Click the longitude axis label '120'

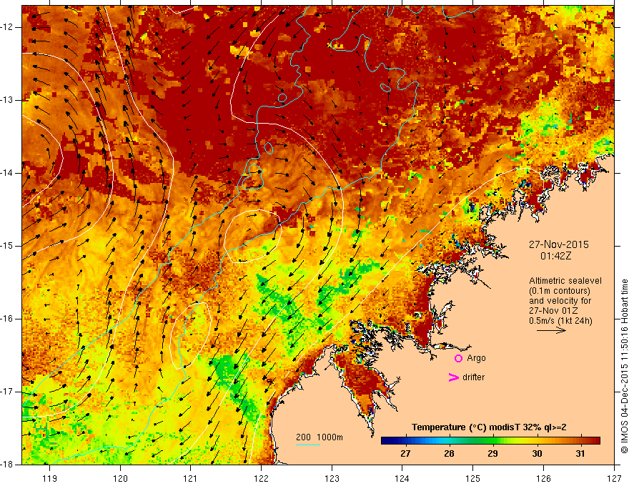120,478
